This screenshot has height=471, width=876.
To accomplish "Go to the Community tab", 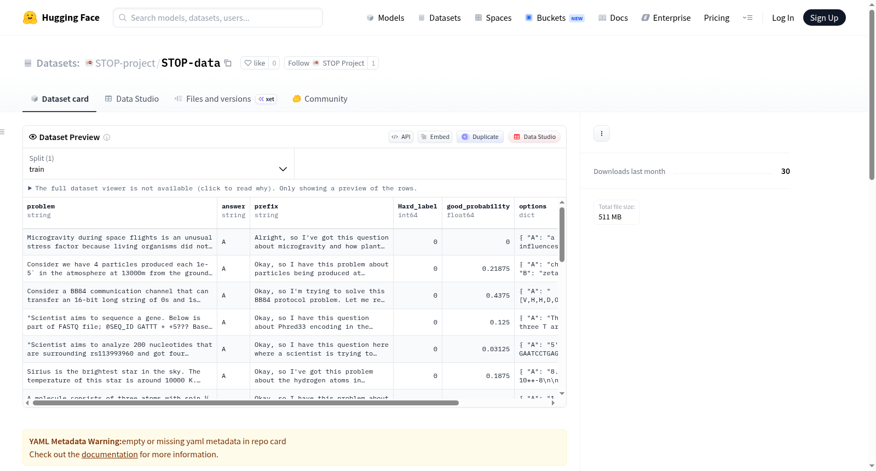I will pos(320,99).
